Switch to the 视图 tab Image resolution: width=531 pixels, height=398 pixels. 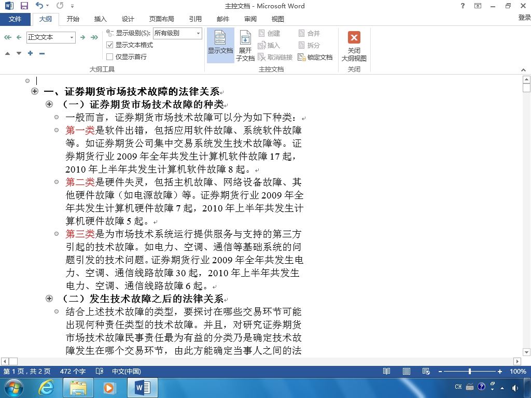278,19
